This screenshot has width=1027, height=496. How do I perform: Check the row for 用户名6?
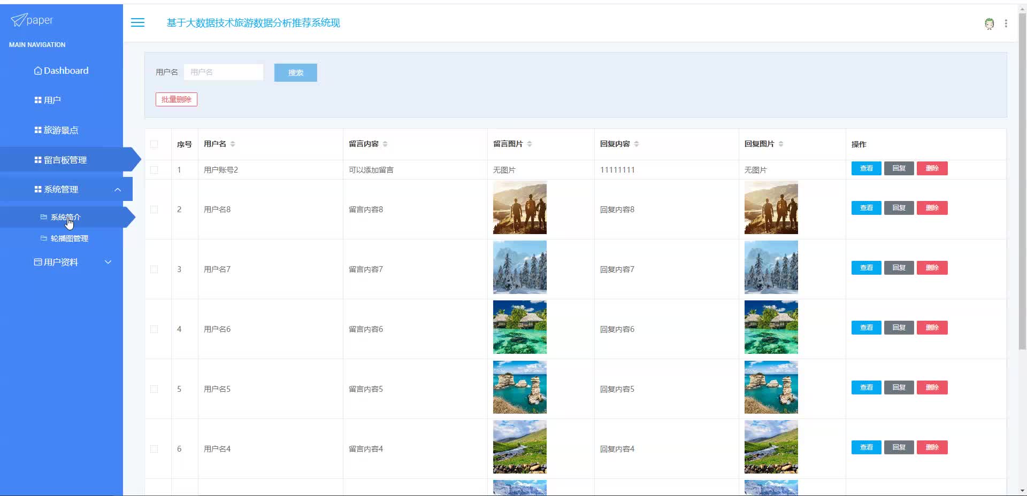[x=154, y=329]
